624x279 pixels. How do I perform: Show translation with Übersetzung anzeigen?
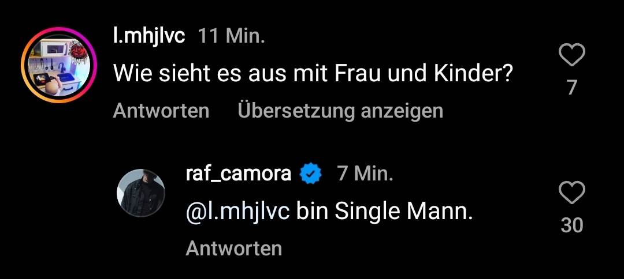point(340,110)
